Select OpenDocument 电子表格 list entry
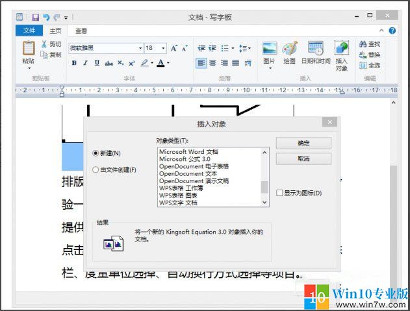The image size is (410, 311). click(x=194, y=166)
